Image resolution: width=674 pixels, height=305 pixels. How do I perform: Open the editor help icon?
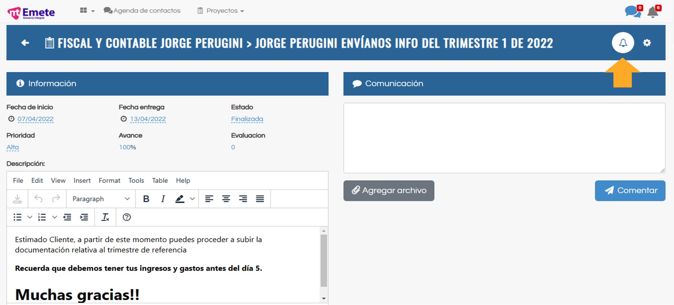click(127, 217)
